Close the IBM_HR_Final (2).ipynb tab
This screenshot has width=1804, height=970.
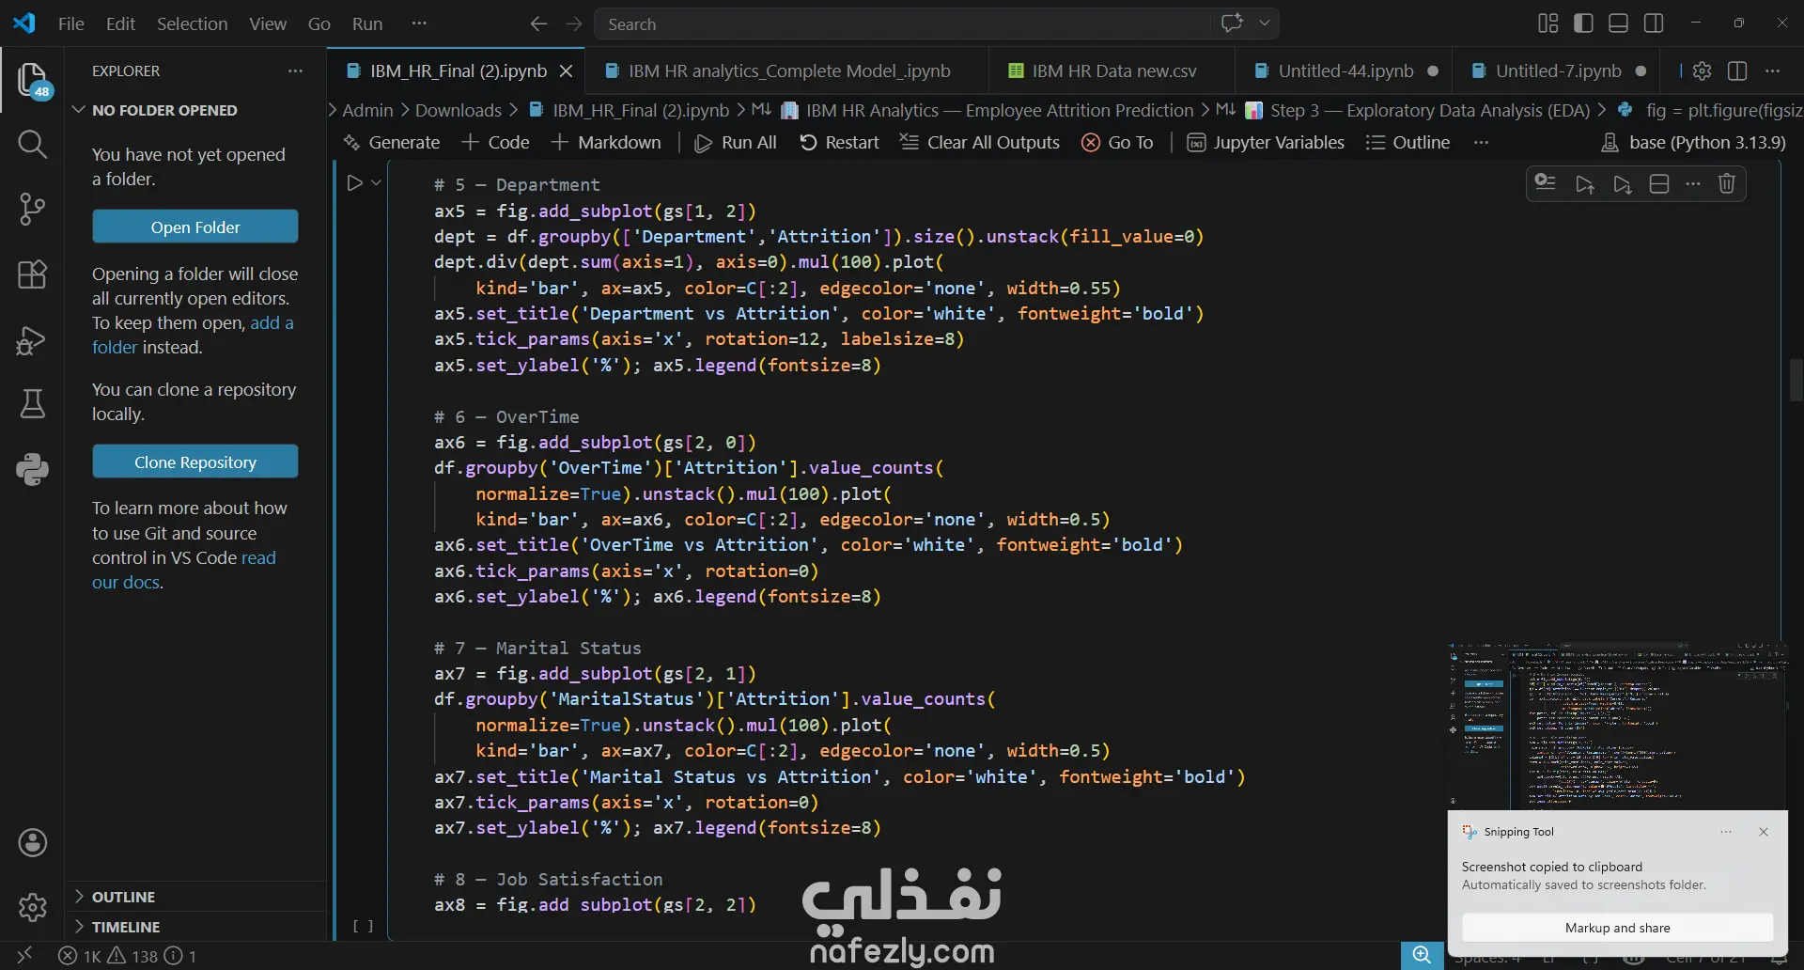click(566, 70)
